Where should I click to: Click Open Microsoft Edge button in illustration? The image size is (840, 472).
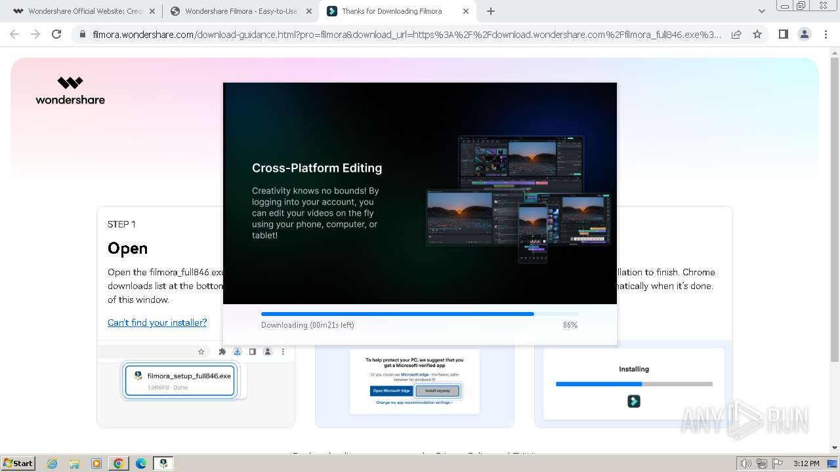(391, 391)
